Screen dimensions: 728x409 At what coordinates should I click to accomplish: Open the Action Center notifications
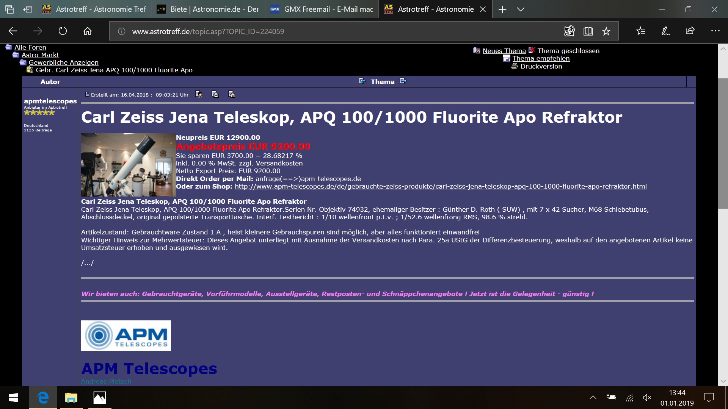[709, 398]
